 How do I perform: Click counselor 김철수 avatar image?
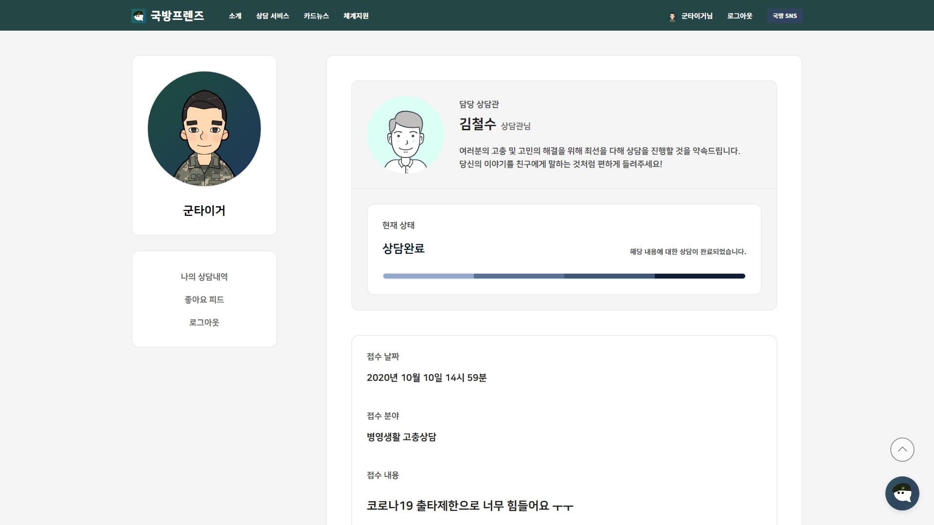click(x=406, y=135)
